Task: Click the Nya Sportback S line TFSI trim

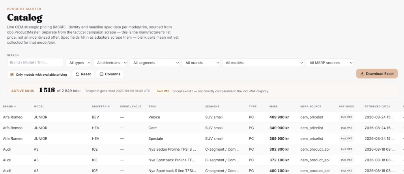Action: click(172, 171)
